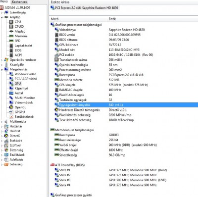Open the Képernyő monitor icon
Viewport: 198px width, 197px height.
click(11, 88)
